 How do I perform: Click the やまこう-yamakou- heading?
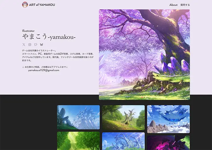click(49, 37)
